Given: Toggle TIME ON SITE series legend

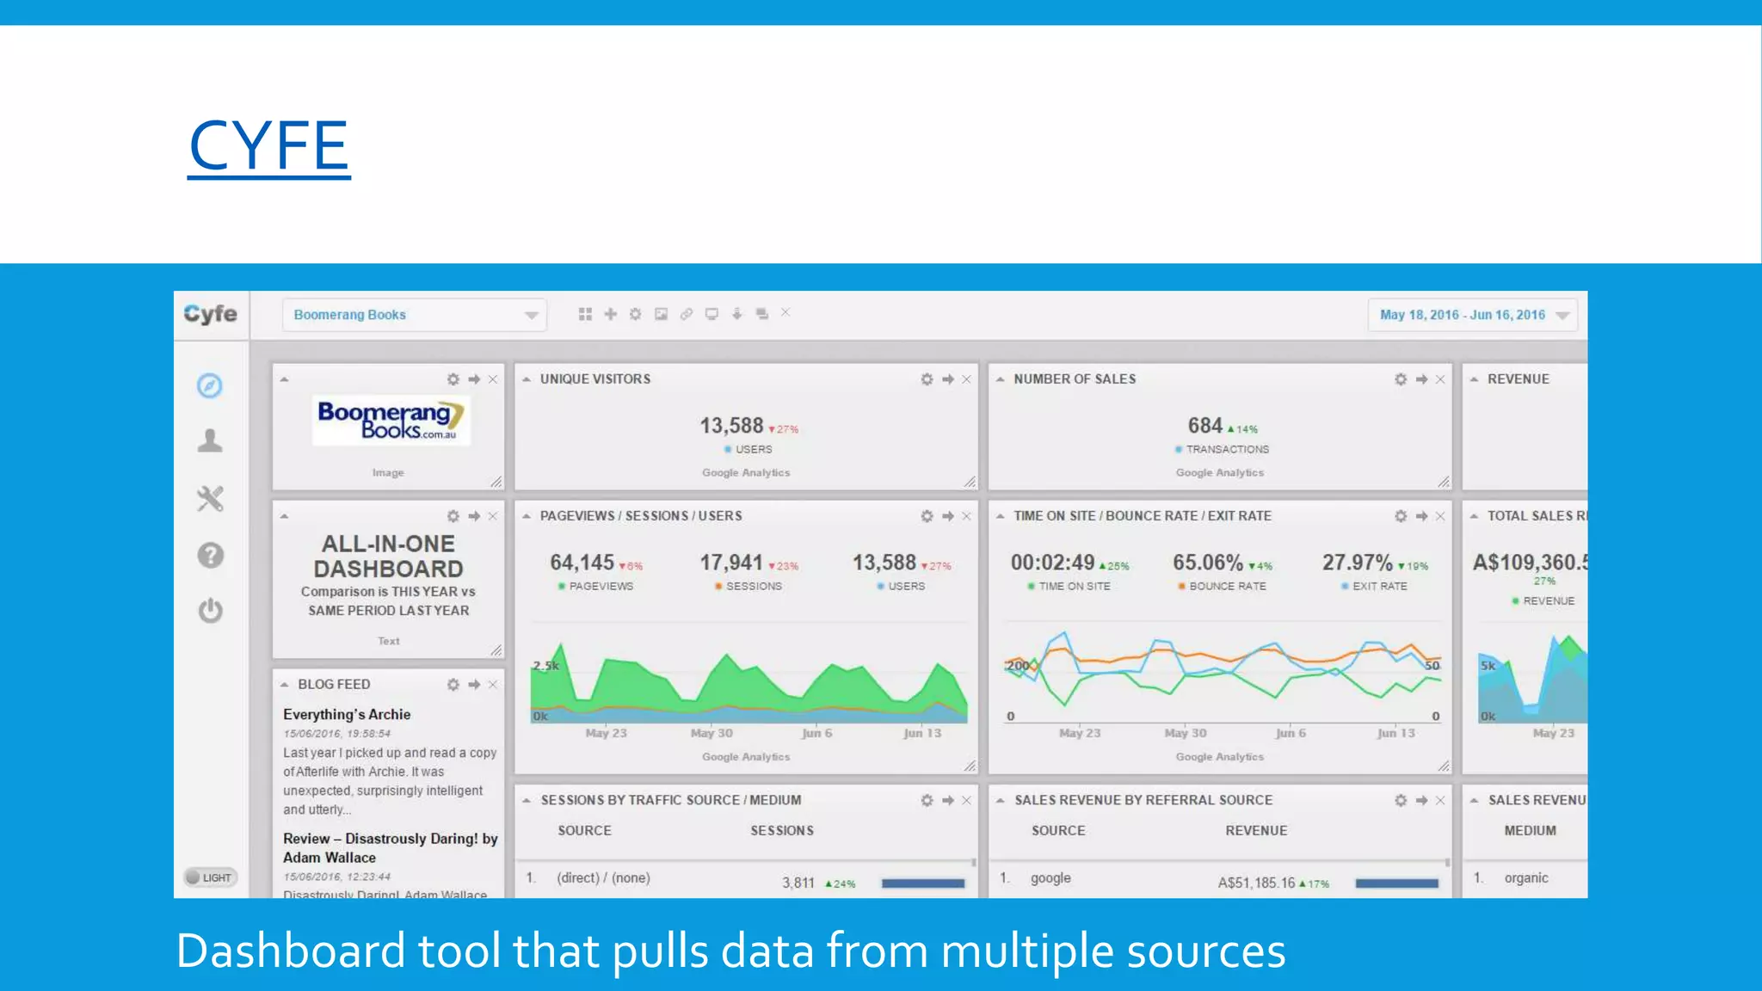Looking at the screenshot, I should [1069, 587].
